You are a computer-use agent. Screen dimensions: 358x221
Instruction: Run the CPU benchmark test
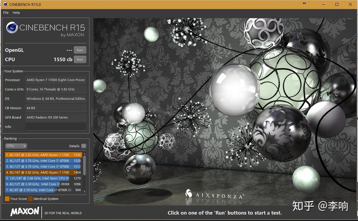[x=80, y=59]
